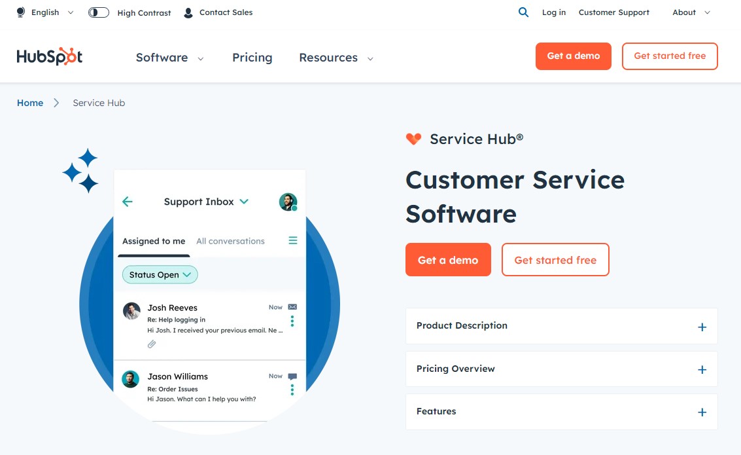The width and height of the screenshot is (741, 455).
Task: Click the globe language icon
Action: (19, 12)
